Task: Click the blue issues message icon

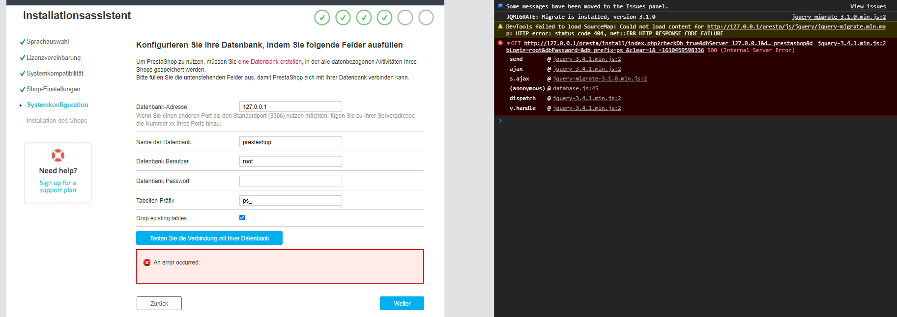Action: tap(500, 6)
